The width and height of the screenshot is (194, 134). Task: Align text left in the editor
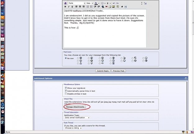click(76, 7)
